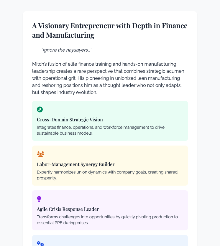Select the Labor-Management Synergy Builder heading
Screen dimensions: 220x246
76,164
